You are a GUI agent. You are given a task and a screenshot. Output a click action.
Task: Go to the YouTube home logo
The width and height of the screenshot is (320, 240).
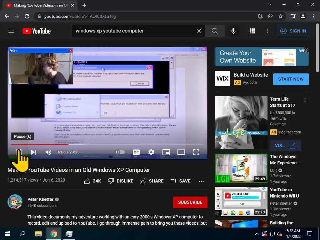[37, 31]
